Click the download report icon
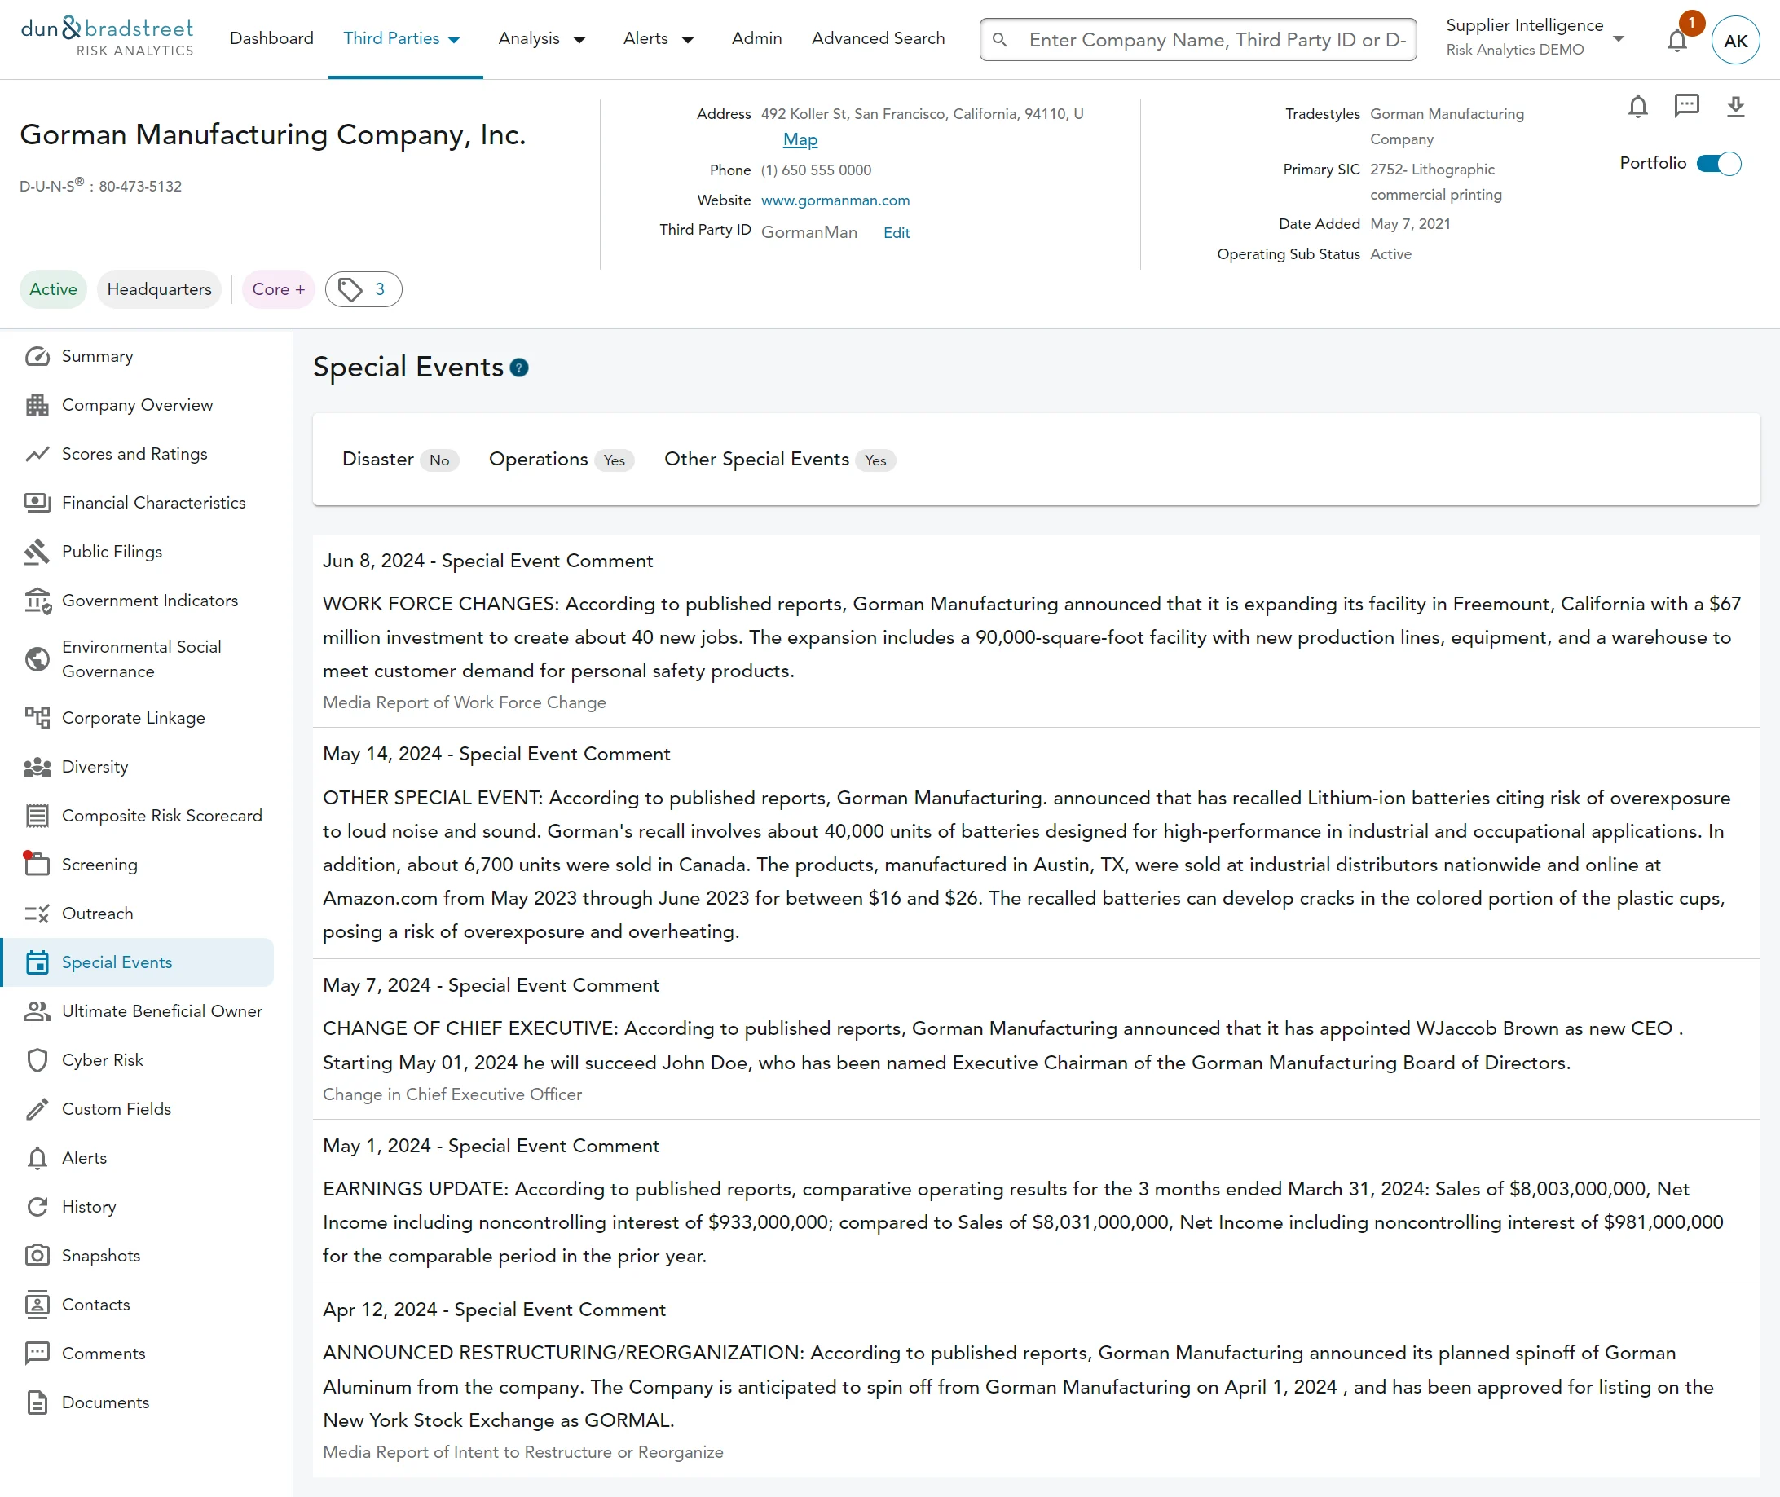Image resolution: width=1780 pixels, height=1497 pixels. 1735,107
